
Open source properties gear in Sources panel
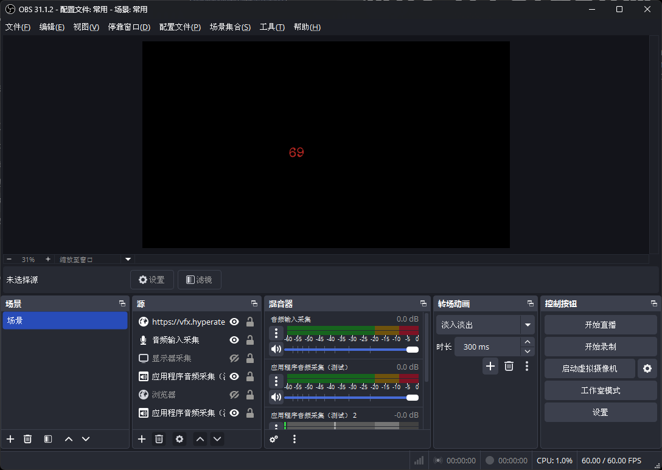point(179,439)
